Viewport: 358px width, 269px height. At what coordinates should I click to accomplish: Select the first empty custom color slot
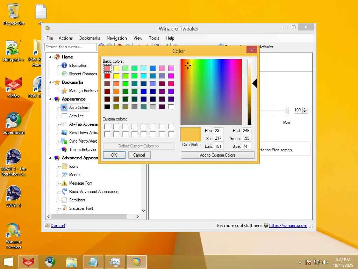pos(107,126)
